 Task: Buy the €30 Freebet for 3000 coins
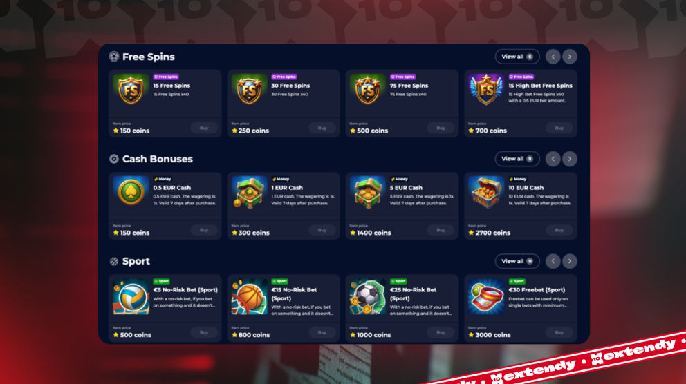[559, 332]
